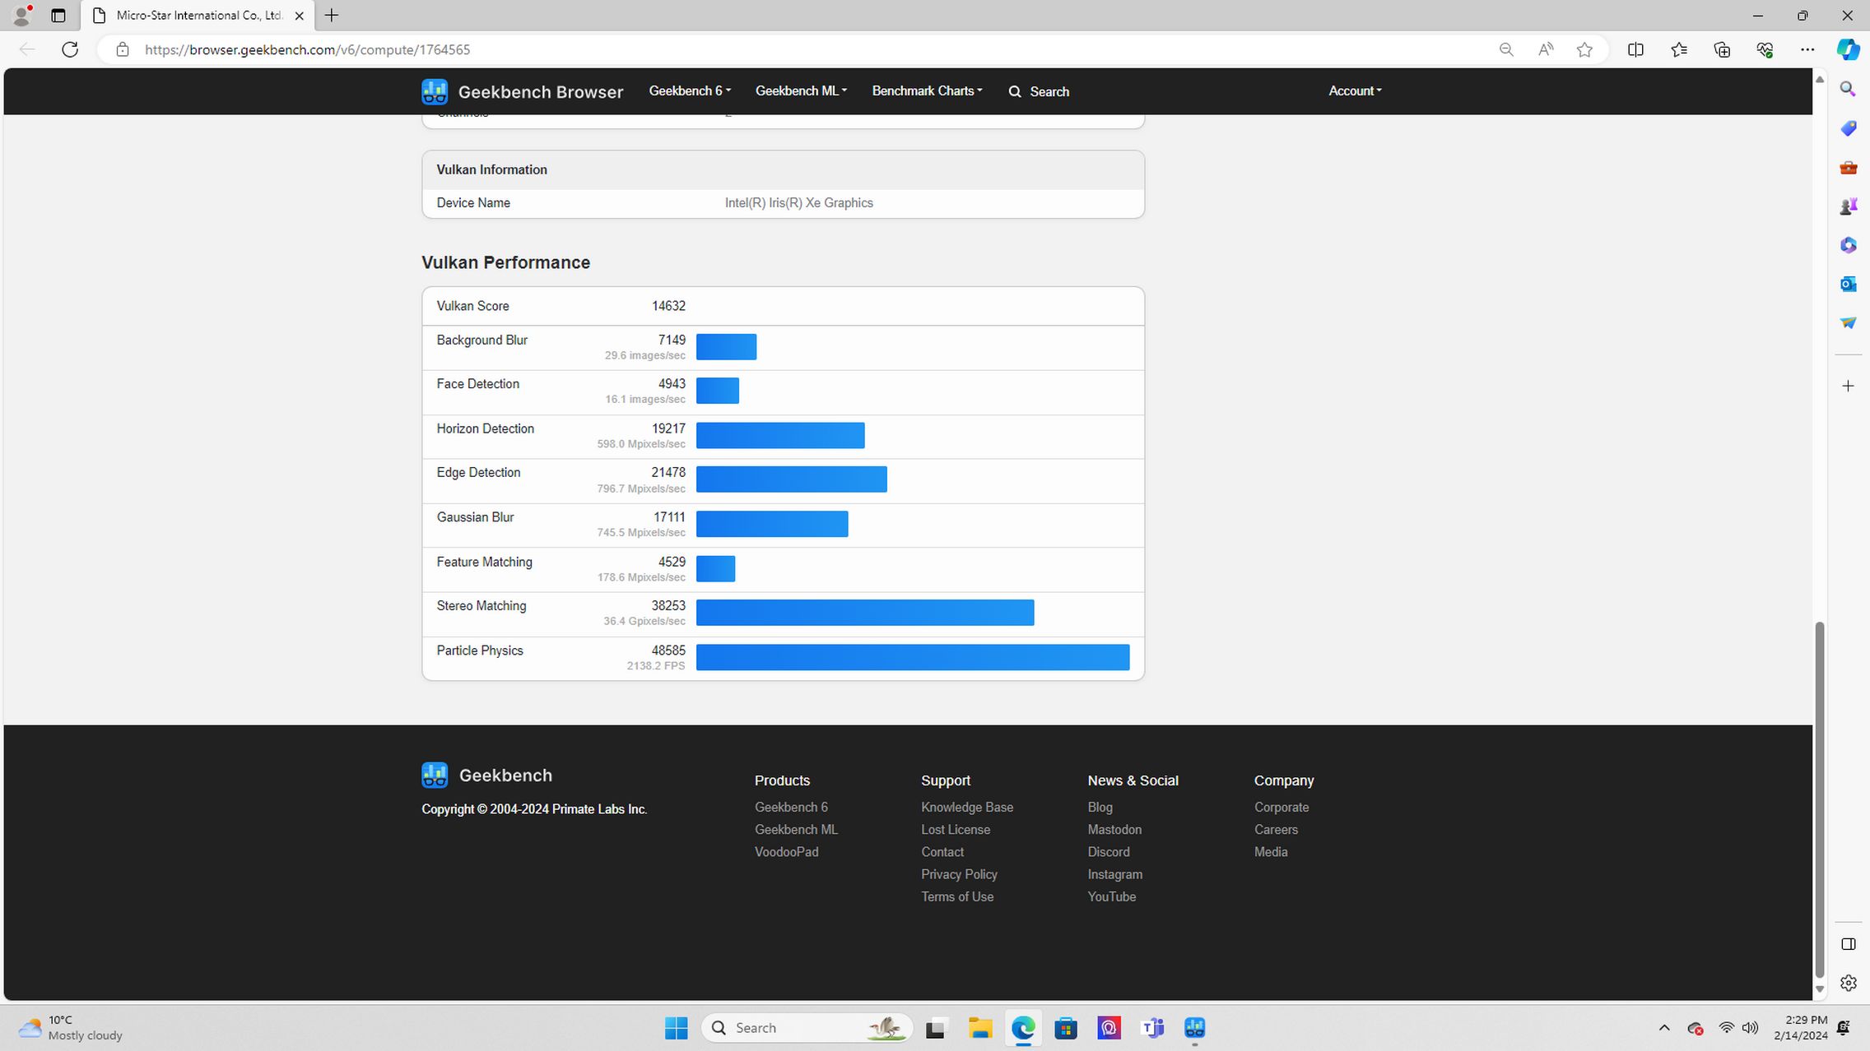Image resolution: width=1870 pixels, height=1051 pixels.
Task: Activate the Read aloud icon
Action: [x=1546, y=49]
